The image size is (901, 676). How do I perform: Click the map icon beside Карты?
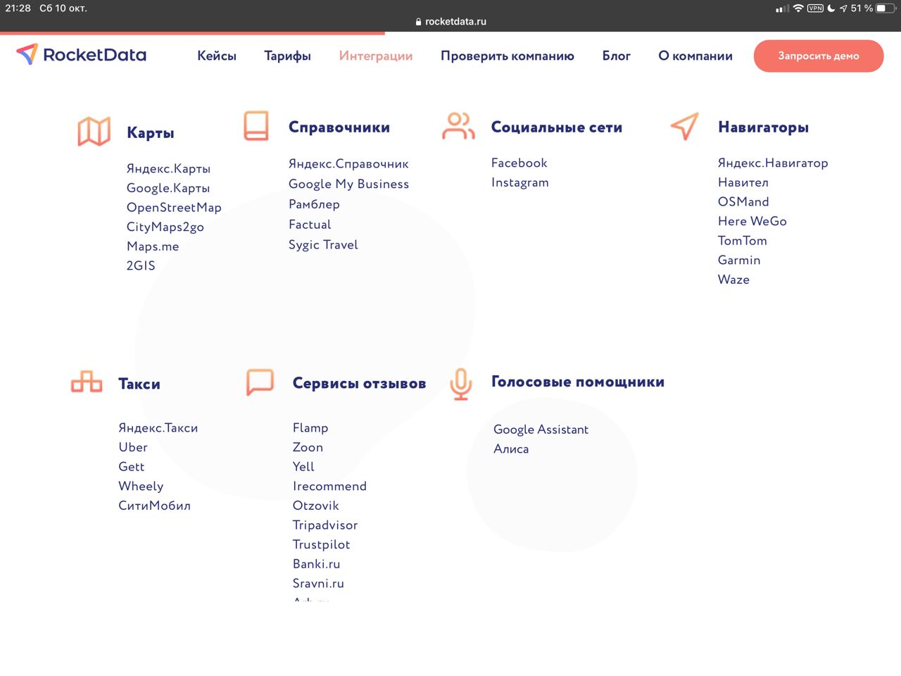point(94,132)
